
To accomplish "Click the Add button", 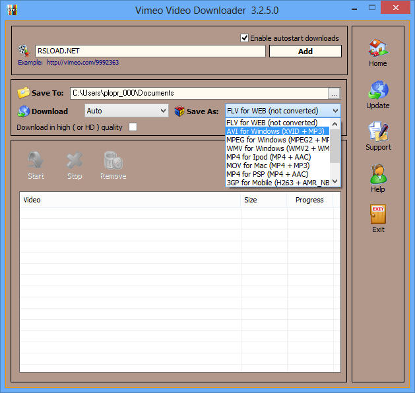I will (305, 51).
